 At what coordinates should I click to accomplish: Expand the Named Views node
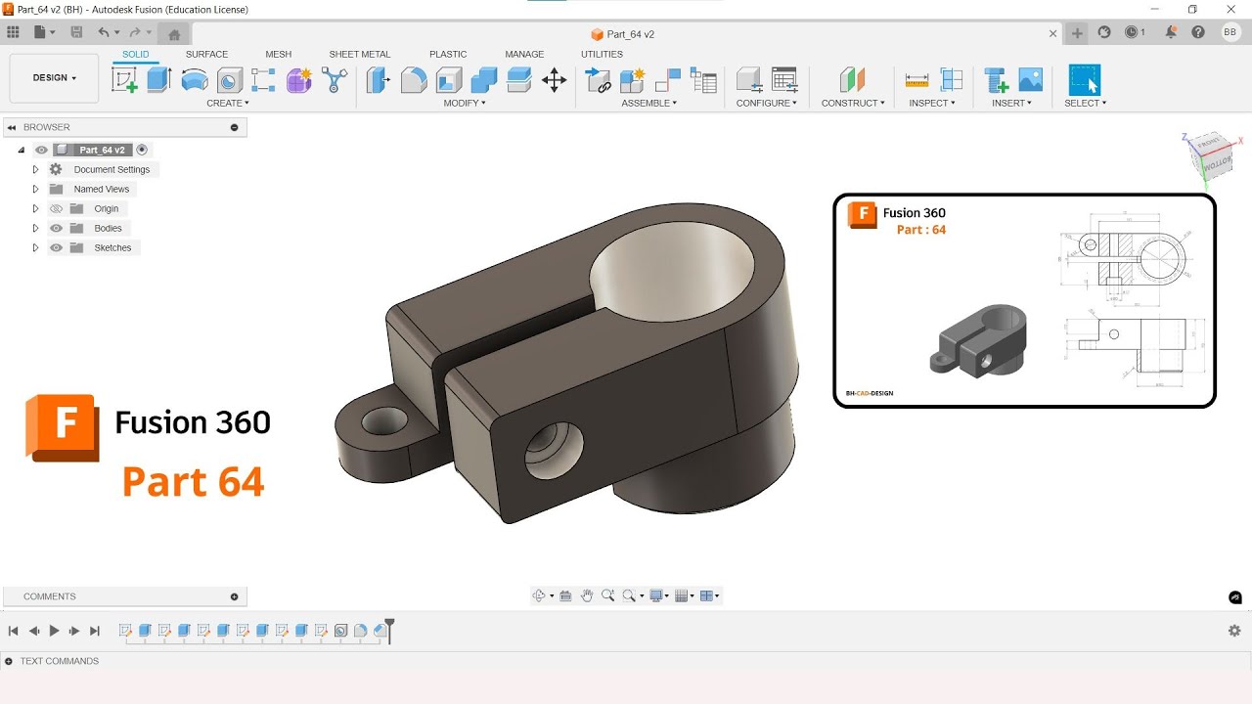pyautogui.click(x=35, y=189)
